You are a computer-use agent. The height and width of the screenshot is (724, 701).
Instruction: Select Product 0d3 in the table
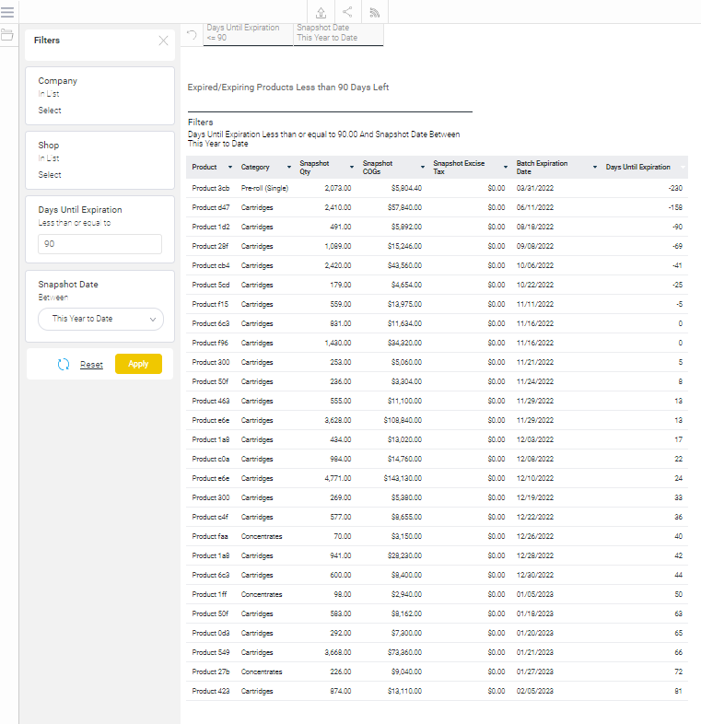coord(211,634)
